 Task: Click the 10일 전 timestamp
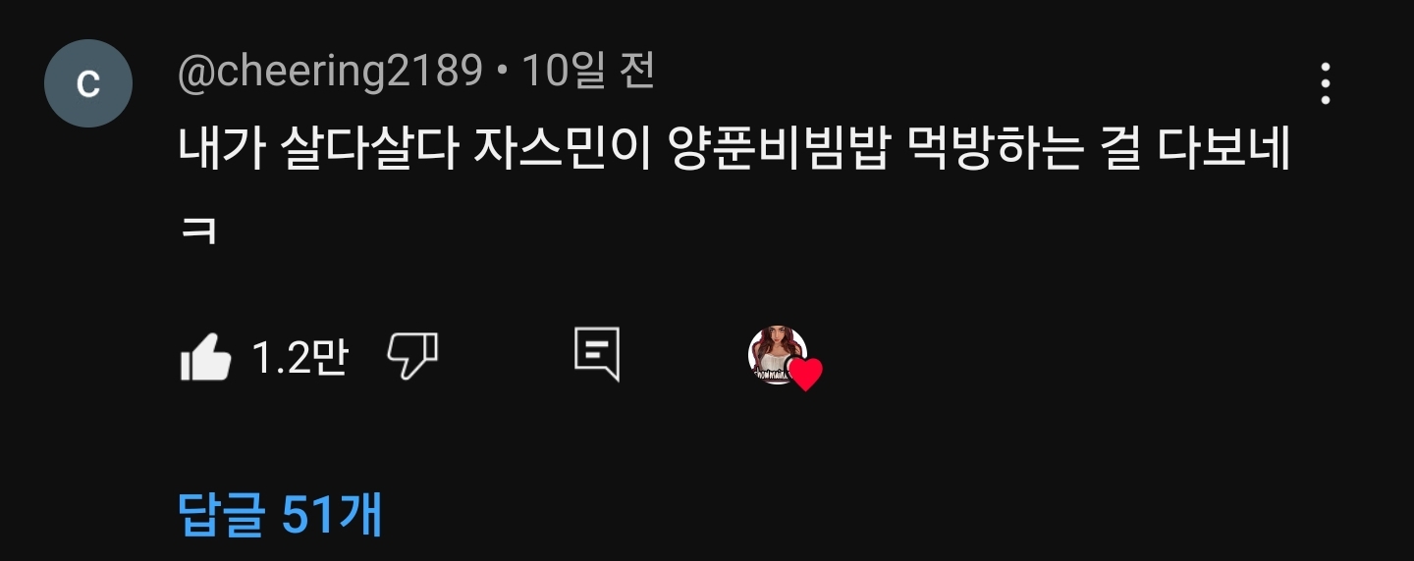(588, 72)
